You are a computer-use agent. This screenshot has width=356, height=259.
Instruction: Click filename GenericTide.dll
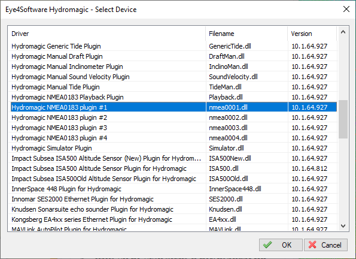pos(230,46)
